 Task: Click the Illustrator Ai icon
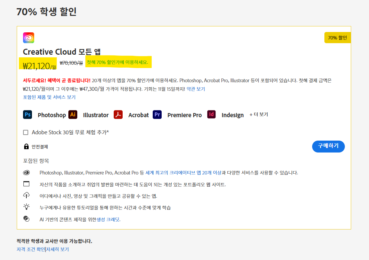(73, 115)
